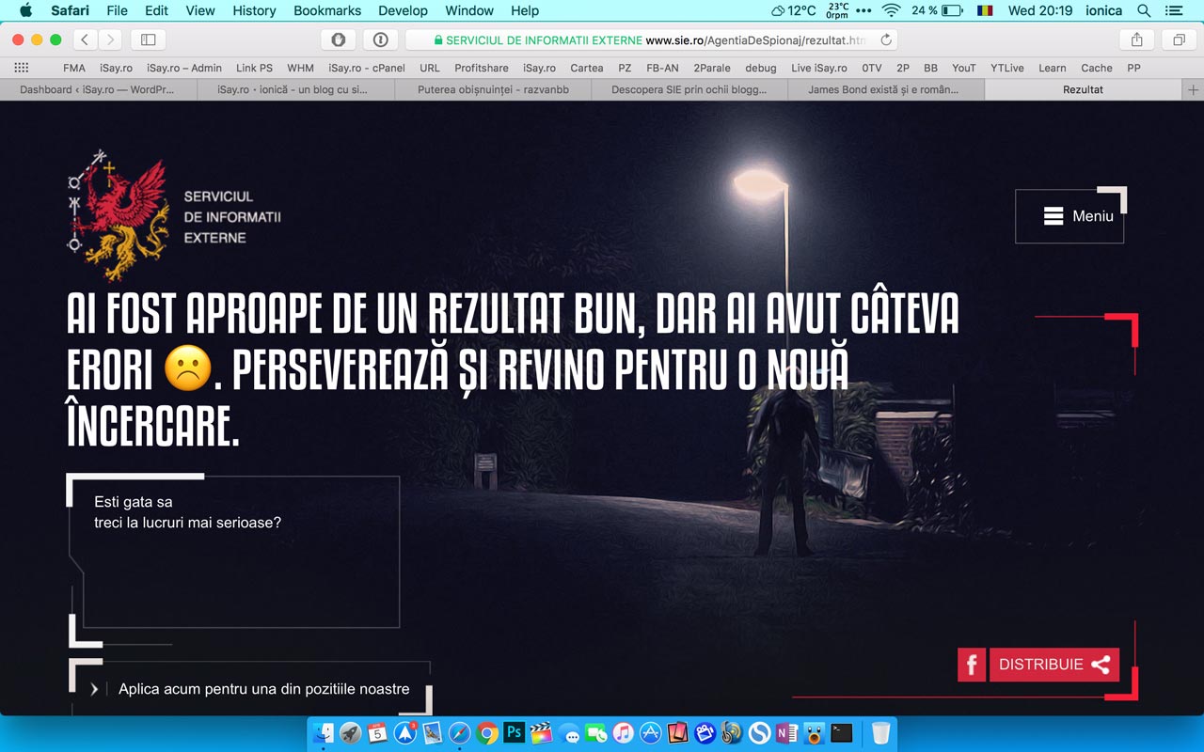Open Launchpad from the Dock
Image resolution: width=1204 pixels, height=752 pixels.
(351, 733)
